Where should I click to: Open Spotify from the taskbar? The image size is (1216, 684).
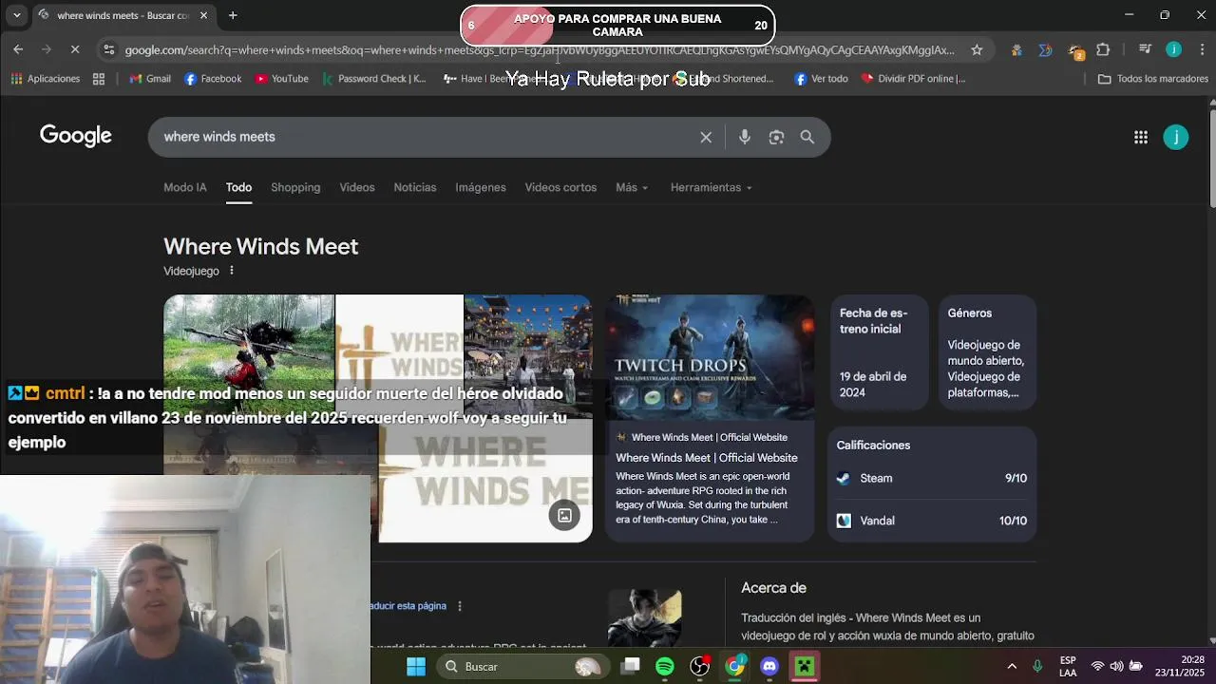[665, 666]
